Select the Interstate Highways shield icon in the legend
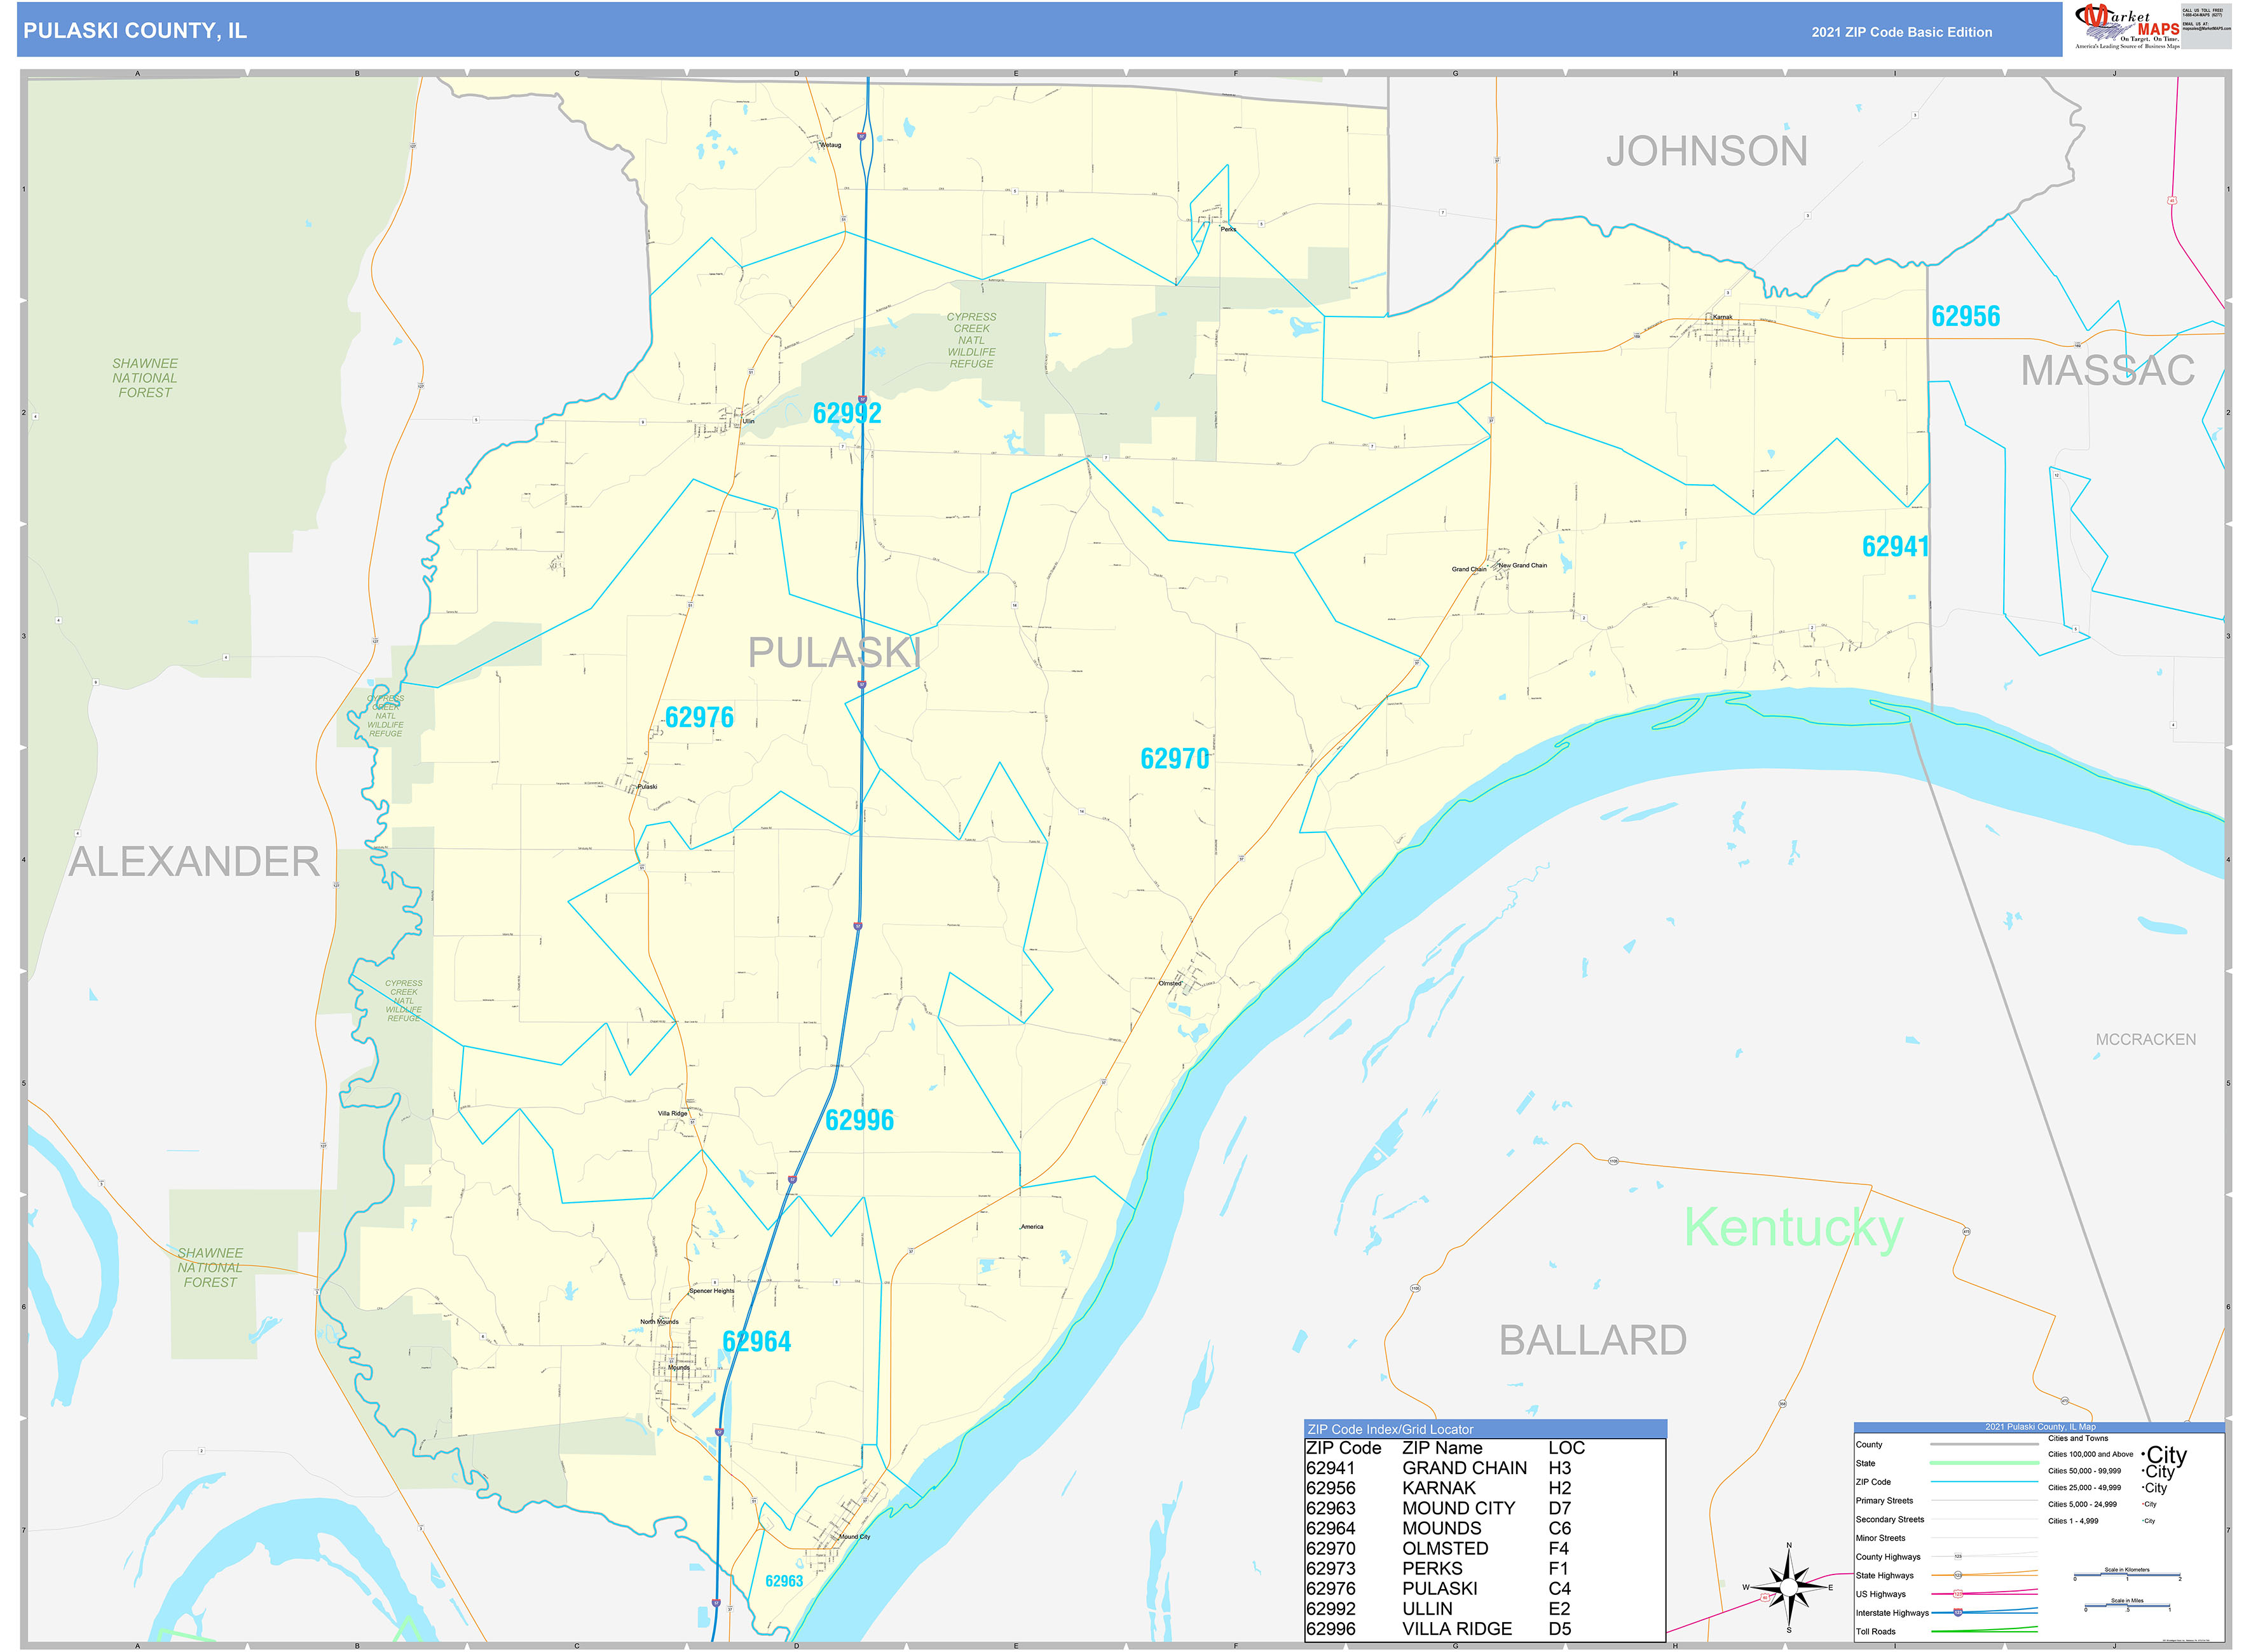The image size is (2251, 1652). point(1958,1612)
